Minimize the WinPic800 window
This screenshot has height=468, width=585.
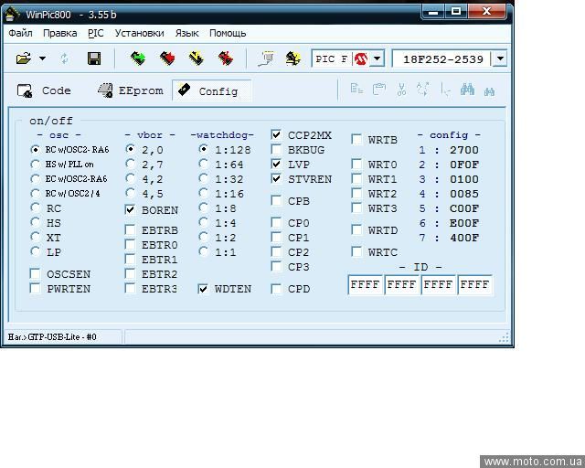(433, 11)
